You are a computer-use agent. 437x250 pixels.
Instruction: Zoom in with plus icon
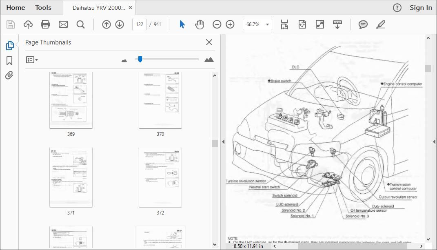coord(230,24)
